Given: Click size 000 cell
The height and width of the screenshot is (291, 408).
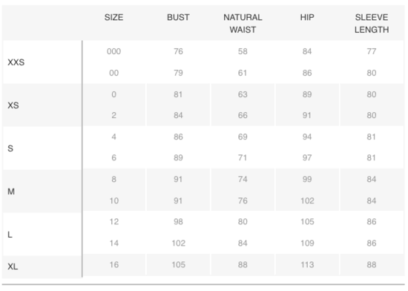Looking at the screenshot, I should [113, 51].
